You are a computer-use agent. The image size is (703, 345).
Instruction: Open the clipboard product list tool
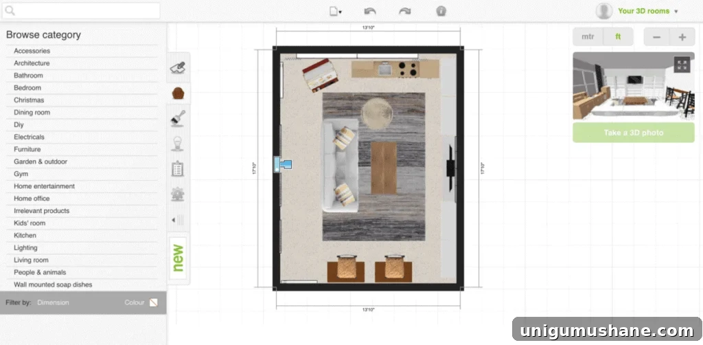(178, 168)
